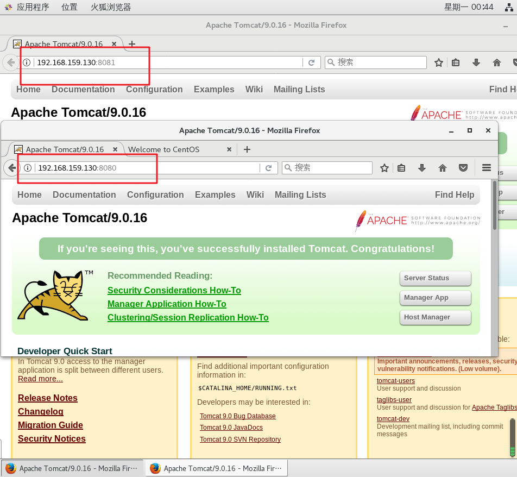Click the back arrow in the rear Firefox window
Image resolution: width=517 pixels, height=477 pixels.
10,62
